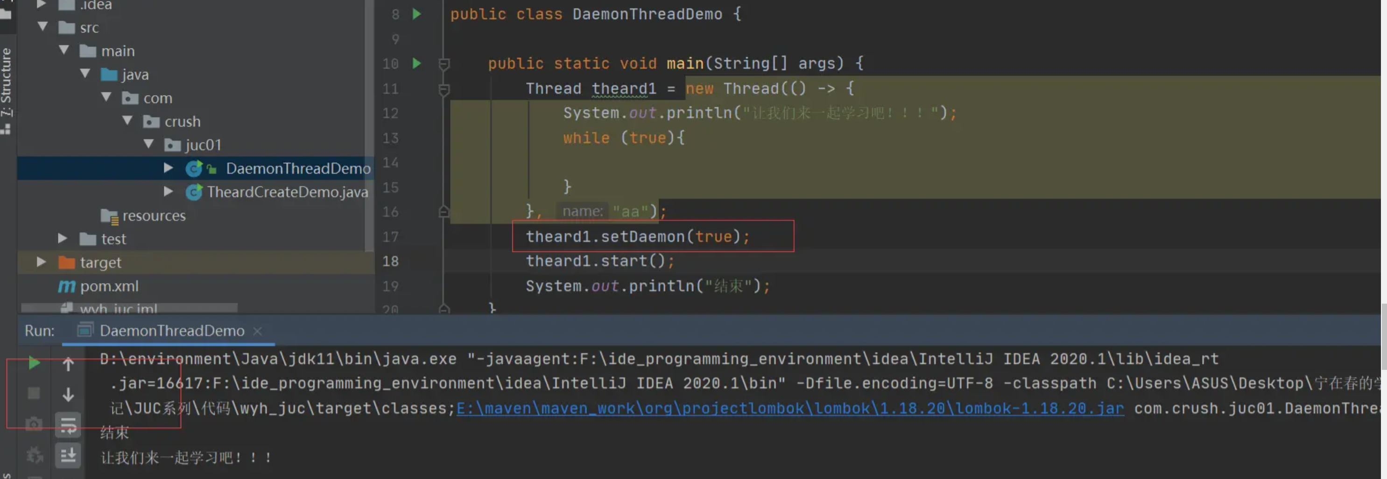Collapse the crush package
Screen dimensions: 1387x479
[x=127, y=120]
